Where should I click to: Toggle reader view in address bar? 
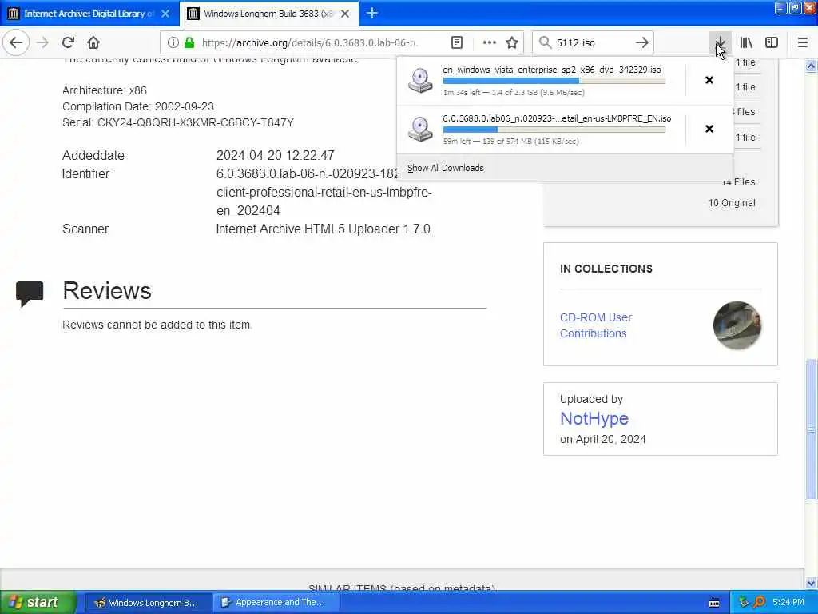[x=456, y=43]
